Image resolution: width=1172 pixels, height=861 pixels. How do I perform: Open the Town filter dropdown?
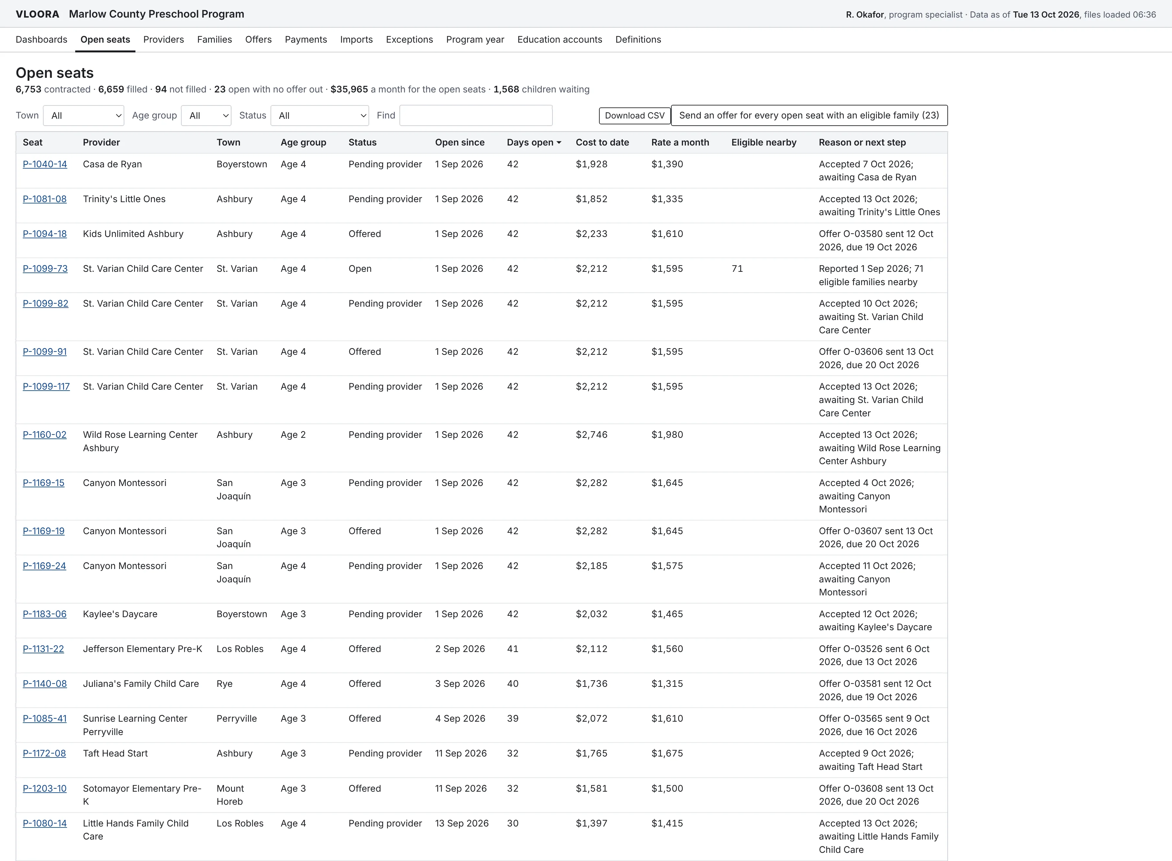tap(83, 116)
